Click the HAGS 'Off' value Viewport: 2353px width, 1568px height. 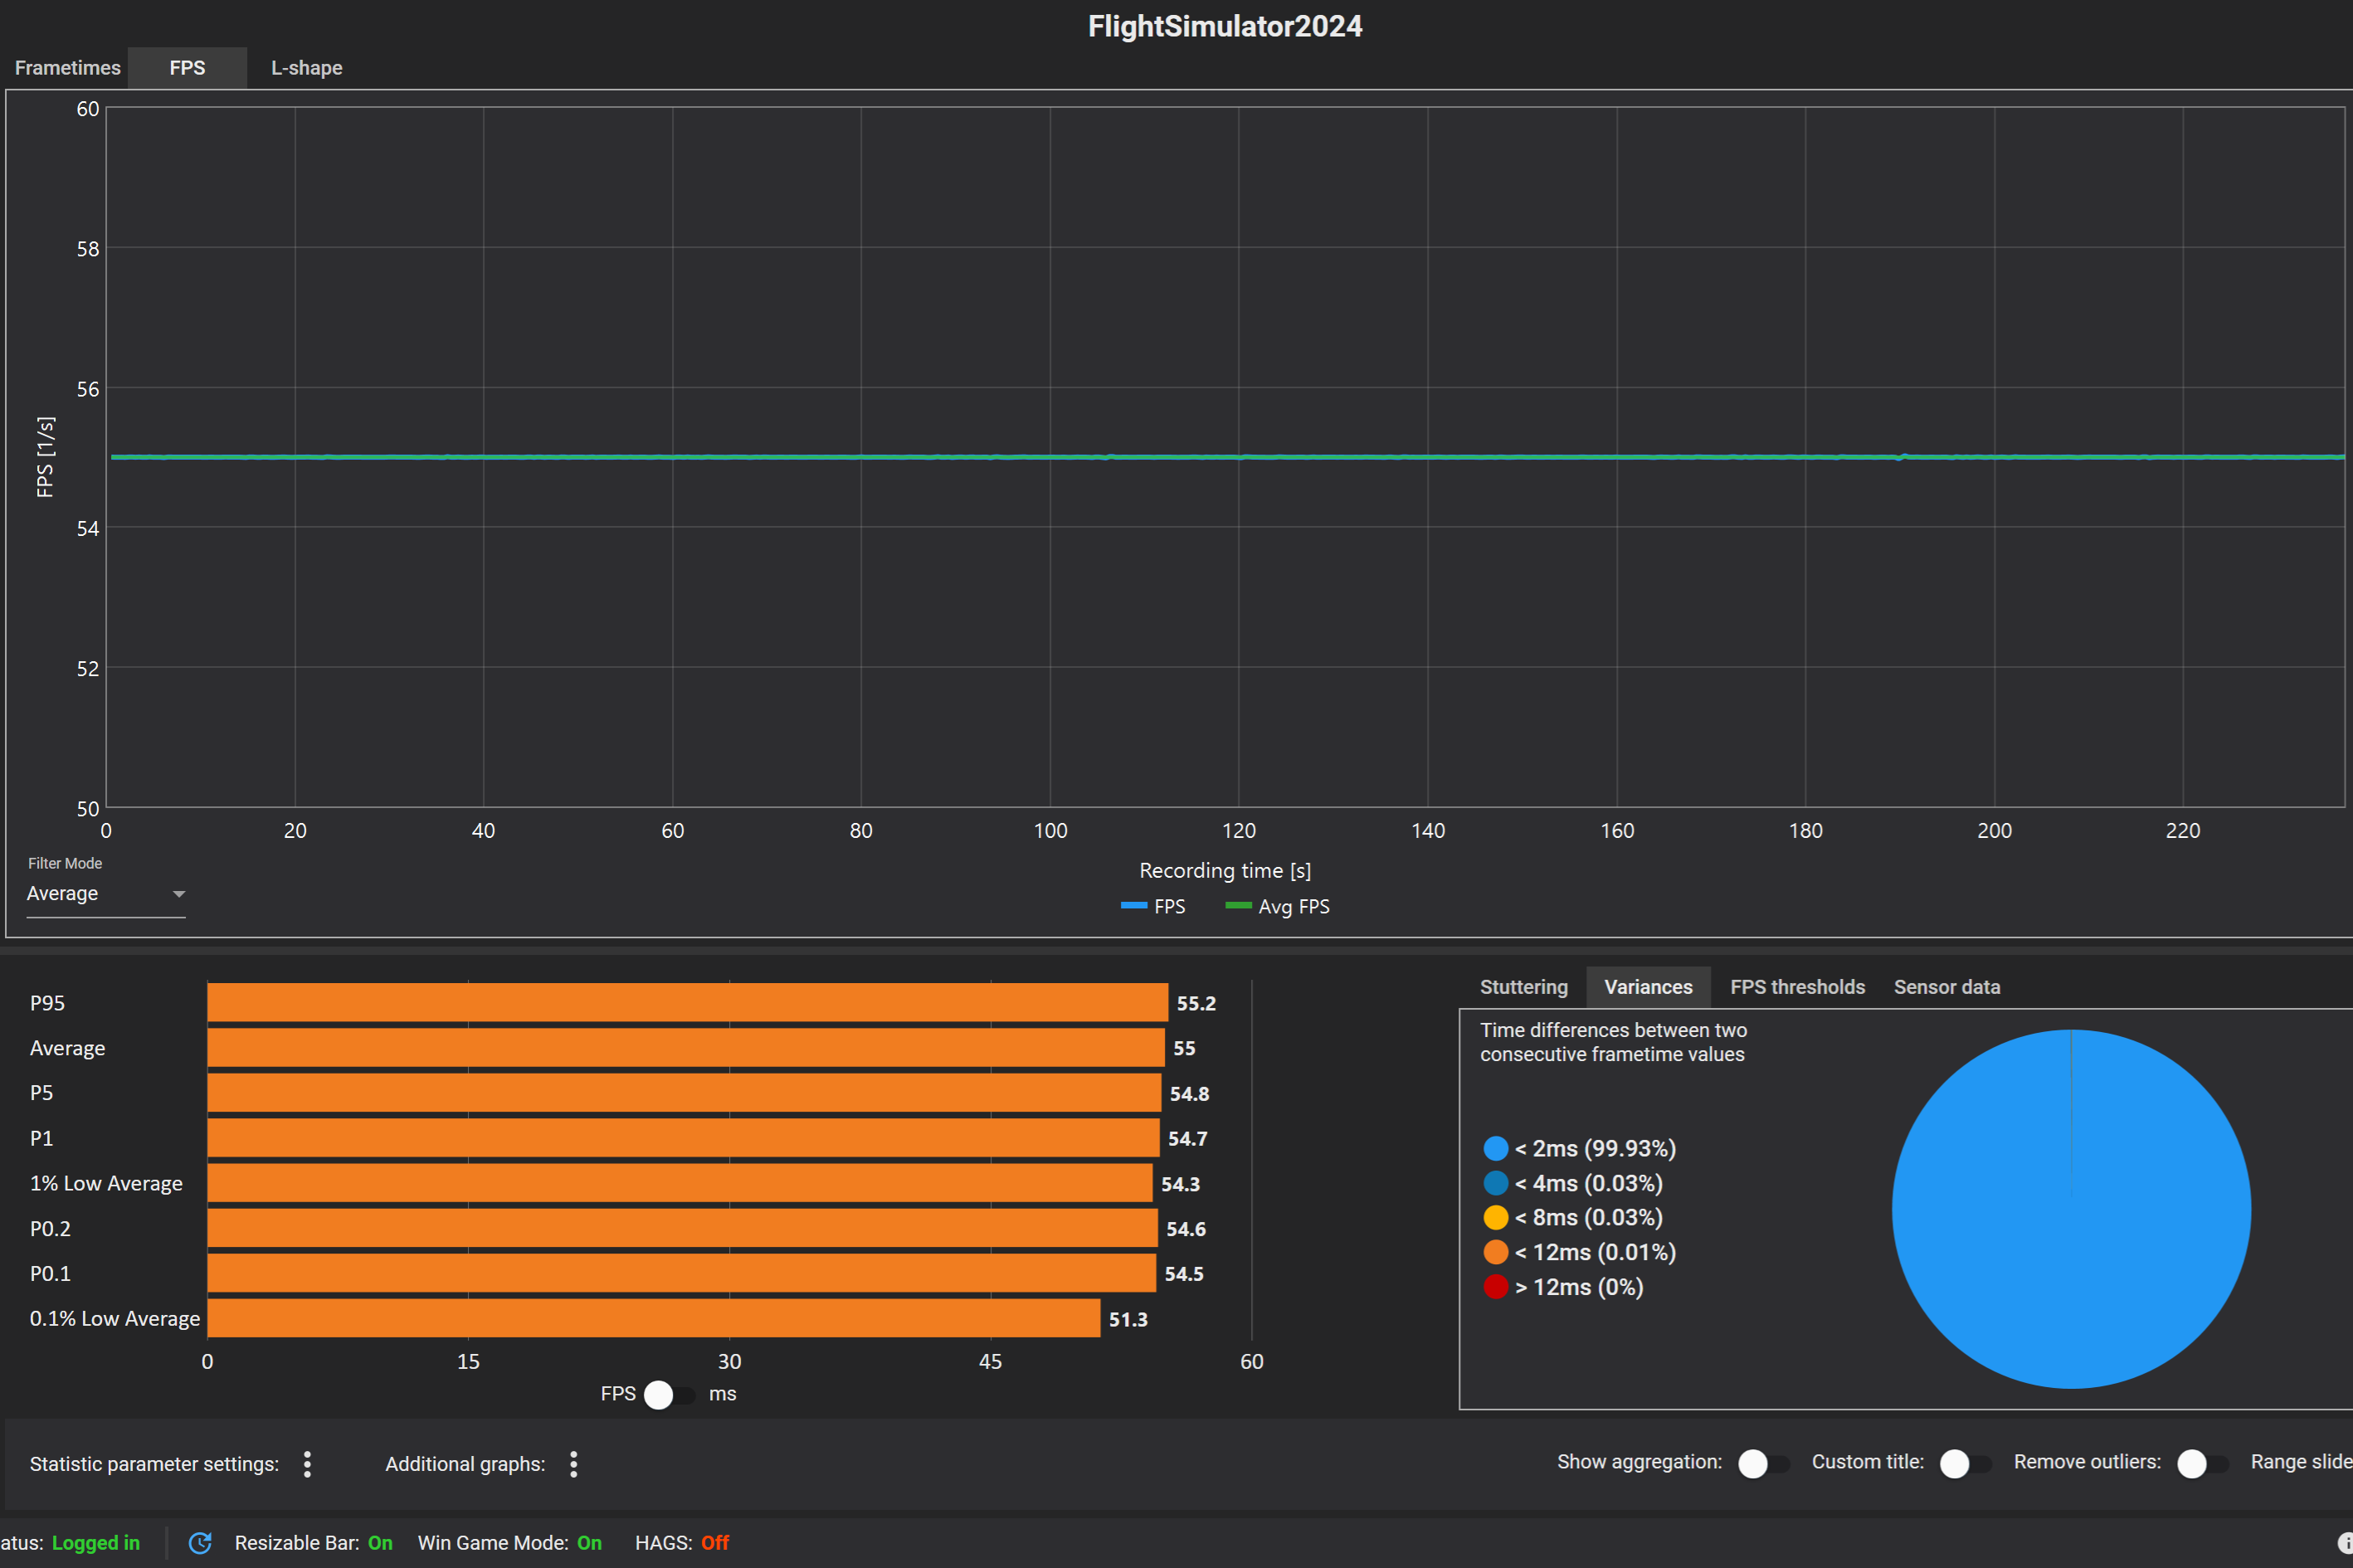pyautogui.click(x=715, y=1543)
